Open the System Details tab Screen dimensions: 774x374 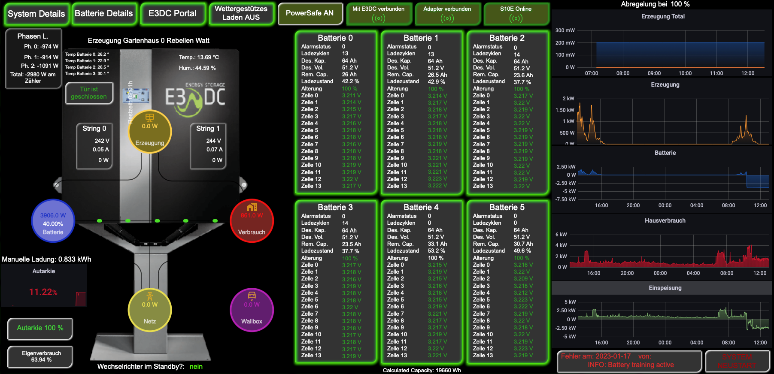tap(36, 14)
